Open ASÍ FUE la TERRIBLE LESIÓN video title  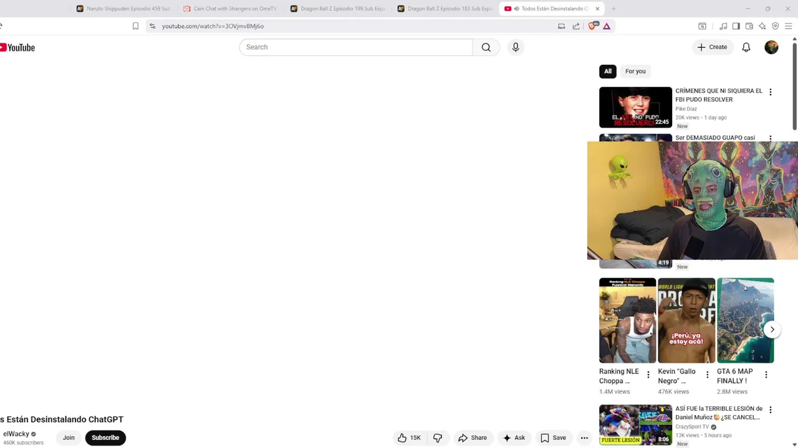(x=719, y=413)
